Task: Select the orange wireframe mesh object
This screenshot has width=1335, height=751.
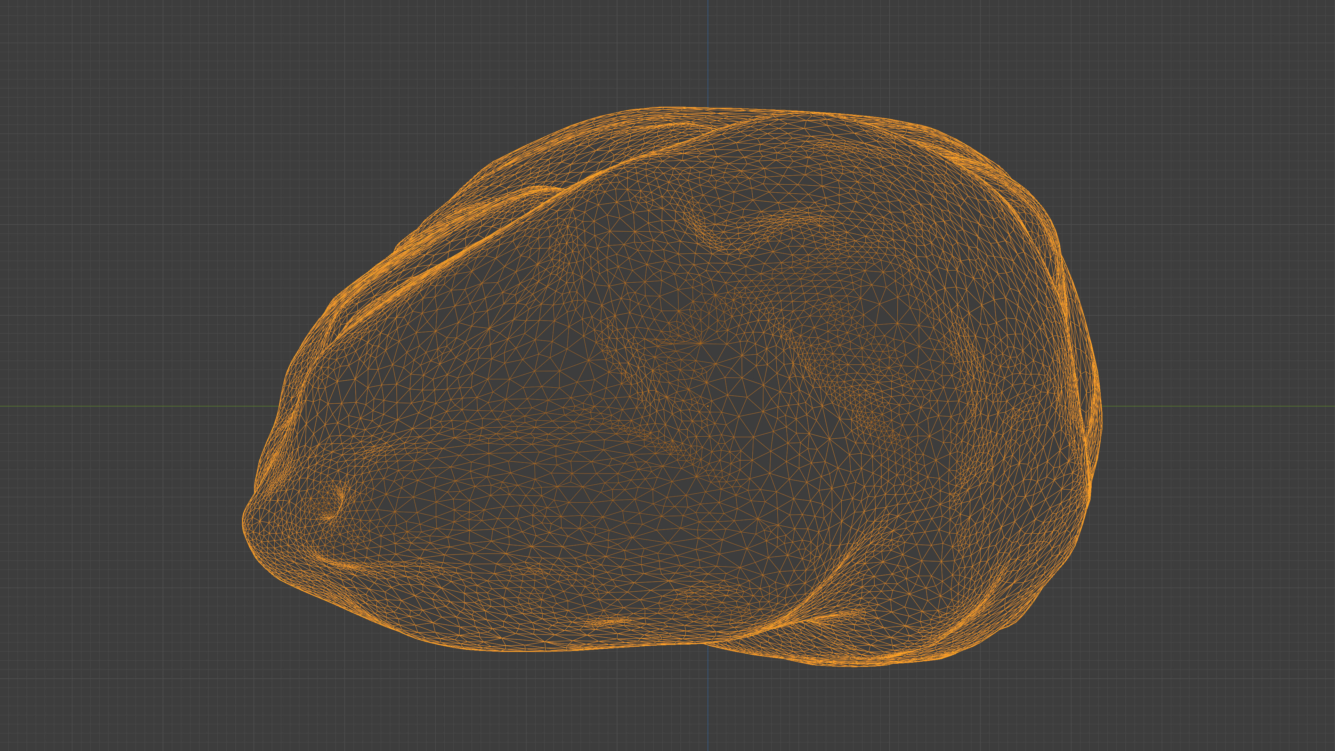Action: (x=672, y=387)
